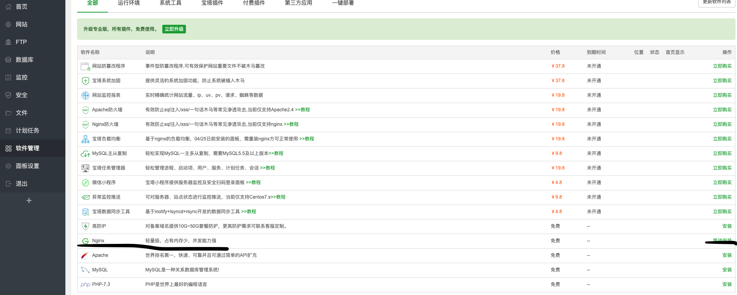737x295 pixels.
Task: Open the 系统工具 tab
Action: [x=171, y=3]
